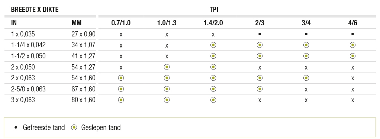This screenshot has width=380, height=139.
Task: Click the 80 x 1,60 millimeter cell
Action: tap(83, 100)
